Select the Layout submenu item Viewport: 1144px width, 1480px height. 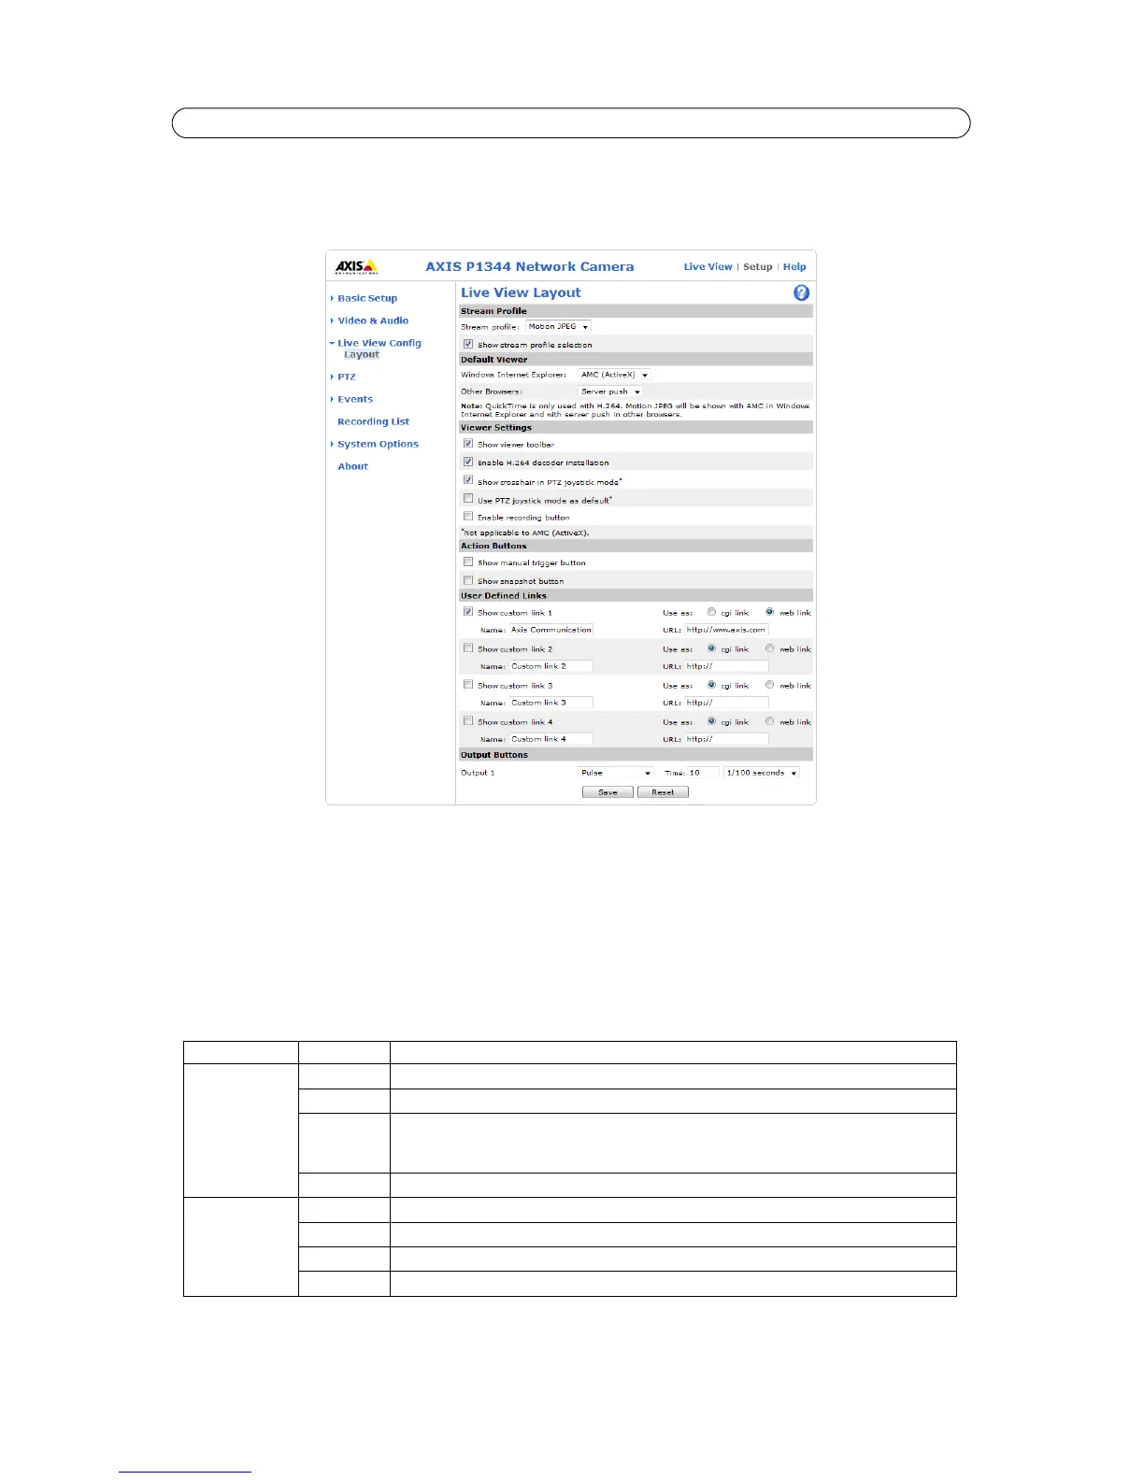click(361, 355)
